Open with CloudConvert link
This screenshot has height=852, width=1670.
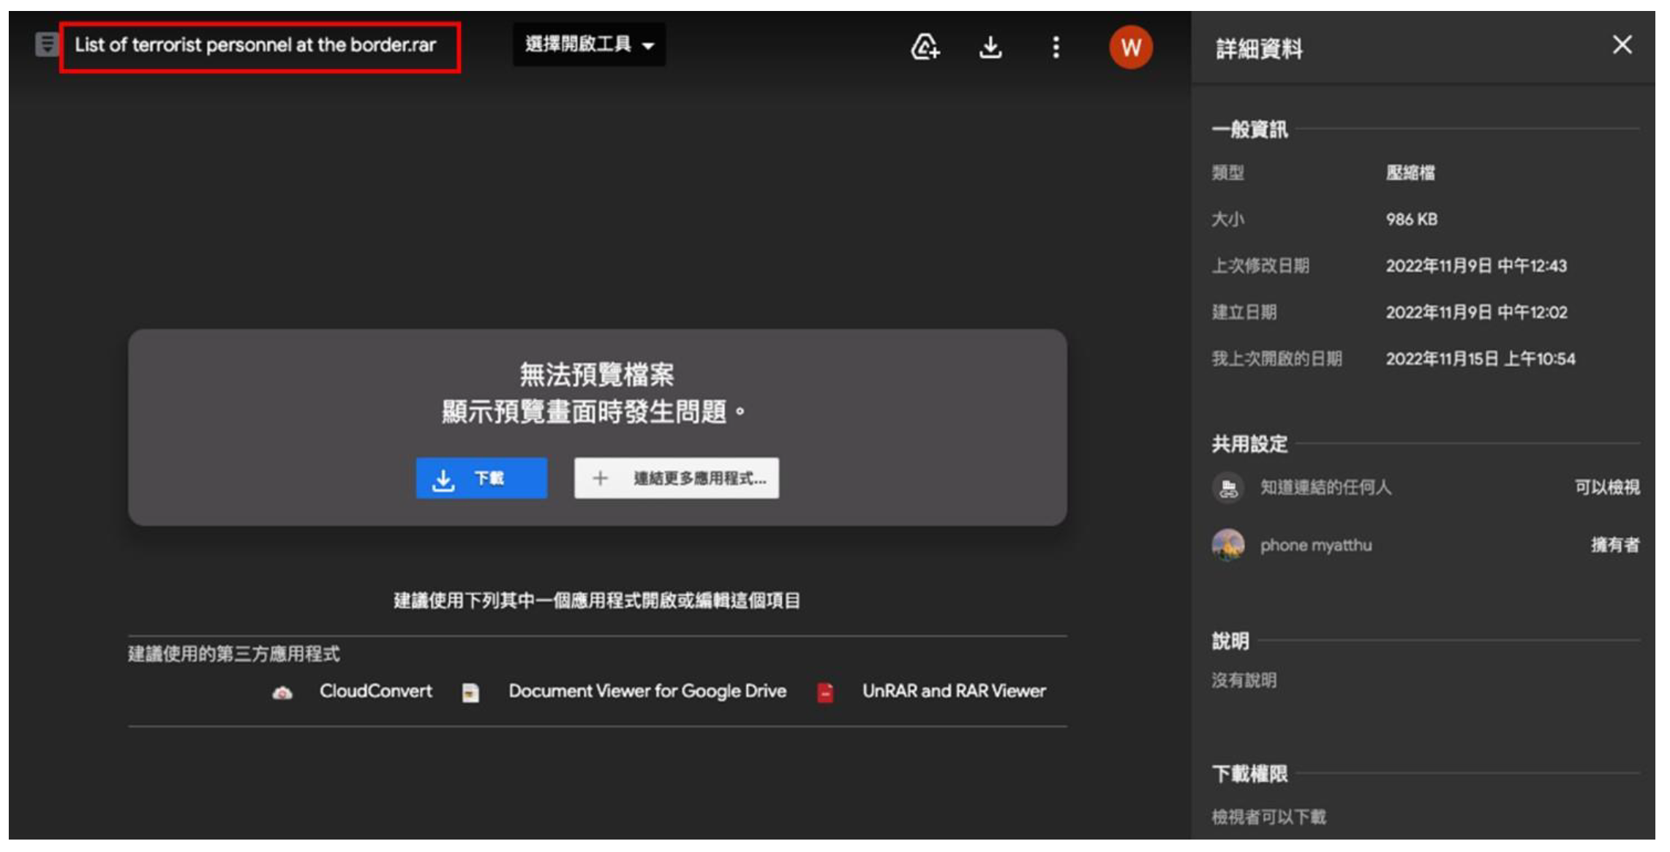tap(375, 691)
